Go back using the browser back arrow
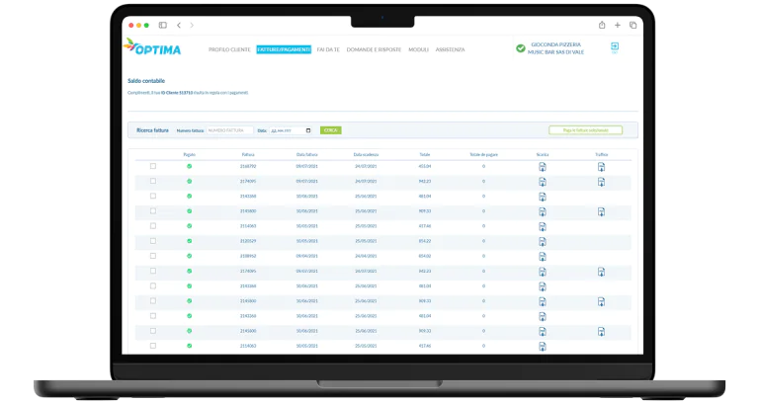This screenshot has height=404, width=759. pyautogui.click(x=179, y=25)
